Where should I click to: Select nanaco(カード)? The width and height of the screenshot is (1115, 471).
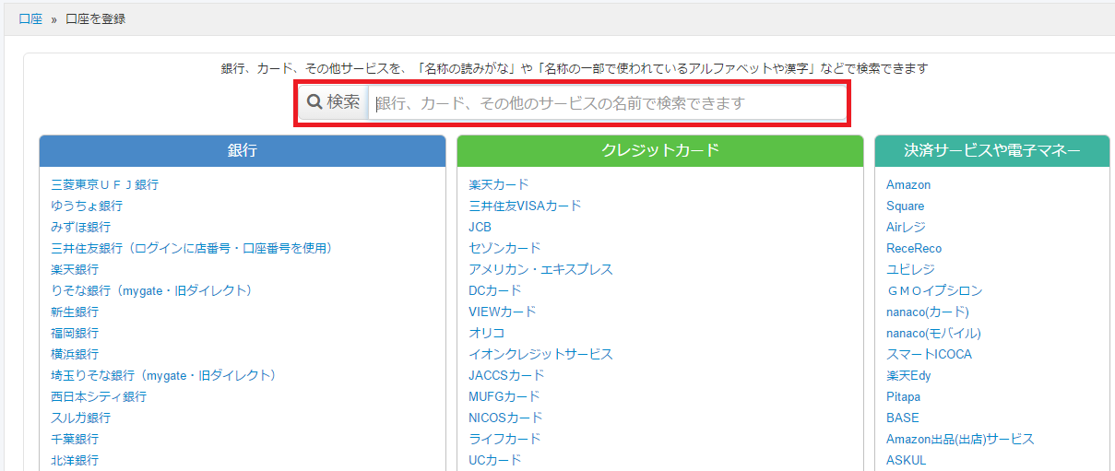(x=928, y=312)
